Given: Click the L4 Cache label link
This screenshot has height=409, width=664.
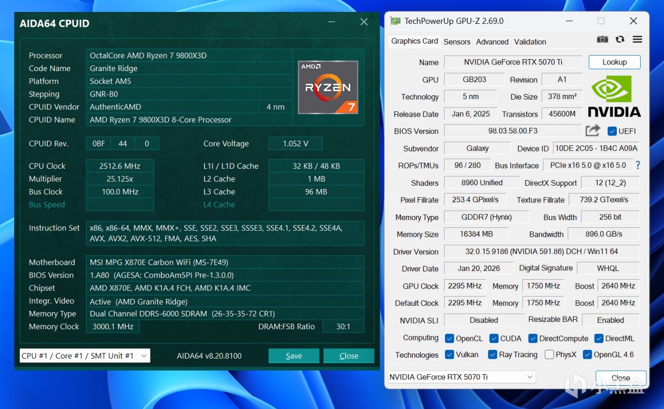Looking at the screenshot, I should pos(219,204).
